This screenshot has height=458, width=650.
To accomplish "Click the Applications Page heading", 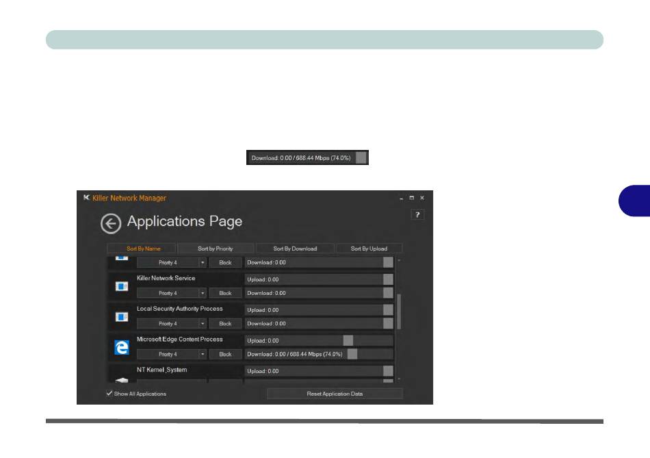I will (x=185, y=222).
